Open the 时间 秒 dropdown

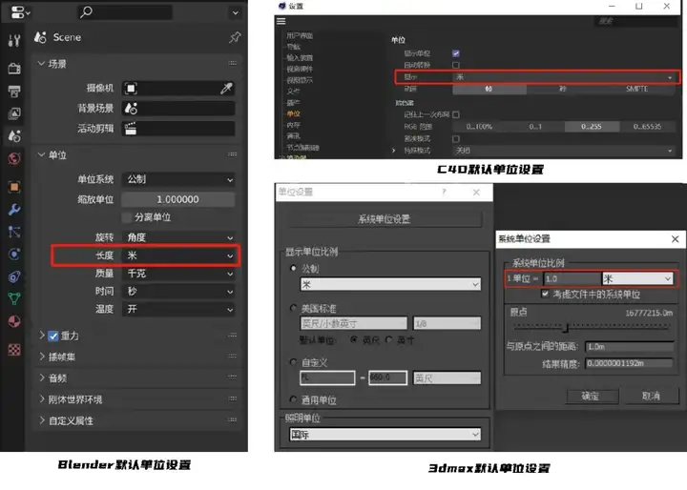[178, 292]
